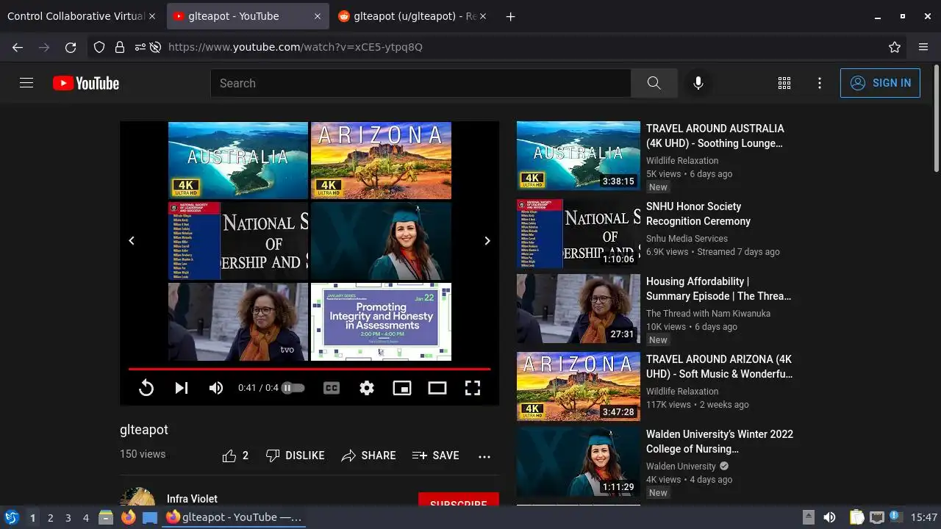This screenshot has width=941, height=529.
Task: Open Walden University channel name
Action: point(681,467)
